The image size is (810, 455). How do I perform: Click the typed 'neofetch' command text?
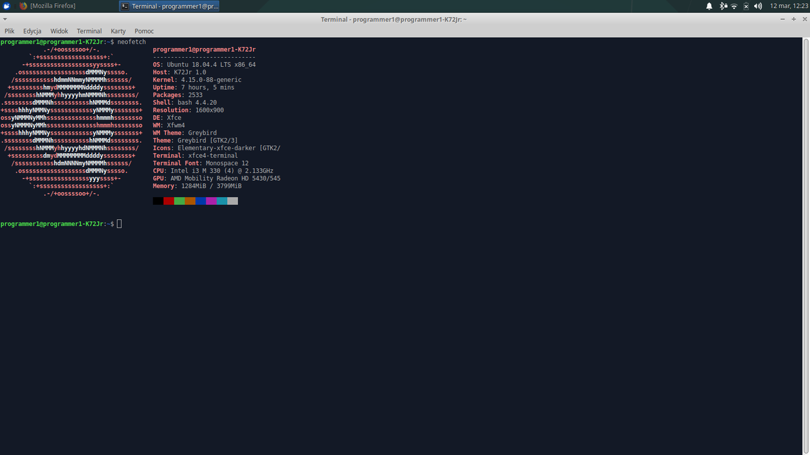[132, 42]
